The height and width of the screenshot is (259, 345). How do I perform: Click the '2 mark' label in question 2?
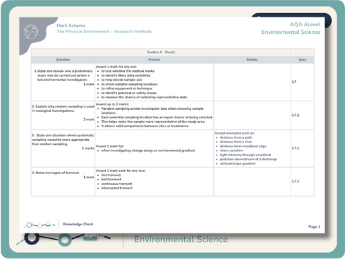coord(89,119)
